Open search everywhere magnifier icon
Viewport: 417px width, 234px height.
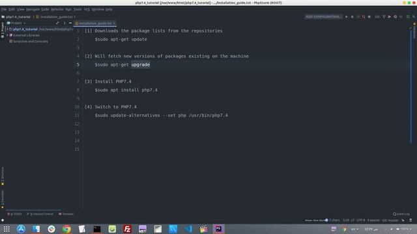tap(414, 17)
